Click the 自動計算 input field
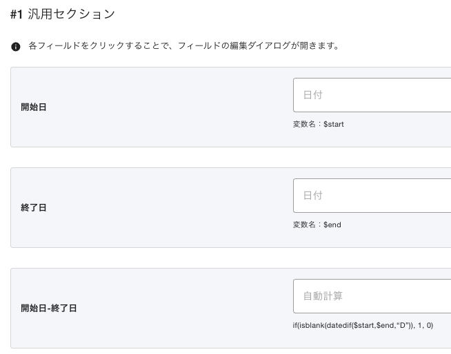Screen dimensions: 451x354 click(372, 296)
